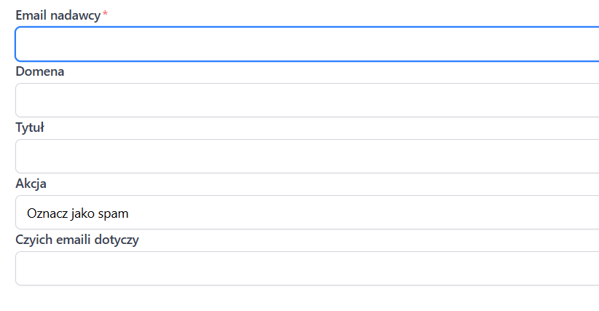The width and height of the screenshot is (599, 311).
Task: Click the Akcja label
Action: click(31, 184)
